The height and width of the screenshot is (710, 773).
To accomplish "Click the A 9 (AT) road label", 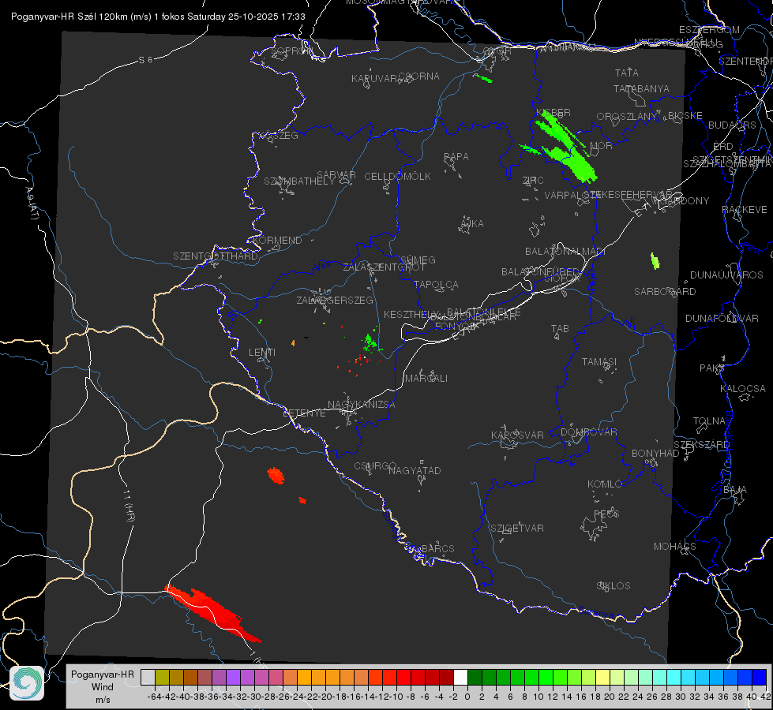I will click(32, 203).
